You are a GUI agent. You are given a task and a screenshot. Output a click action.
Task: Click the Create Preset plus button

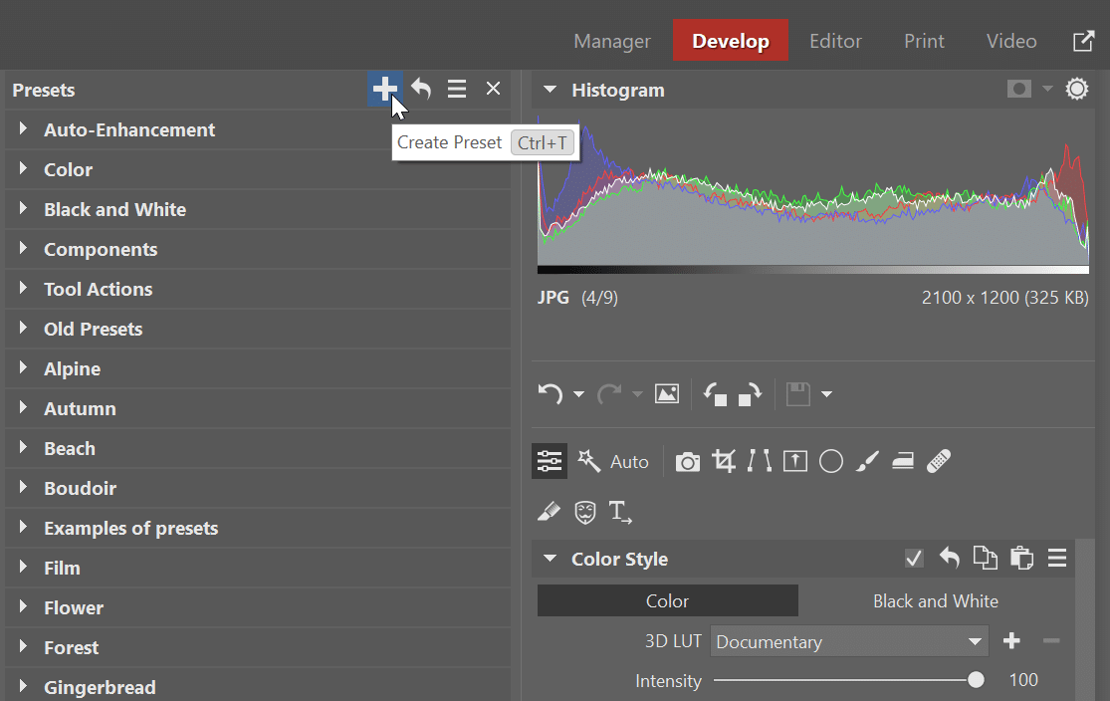pyautogui.click(x=385, y=89)
